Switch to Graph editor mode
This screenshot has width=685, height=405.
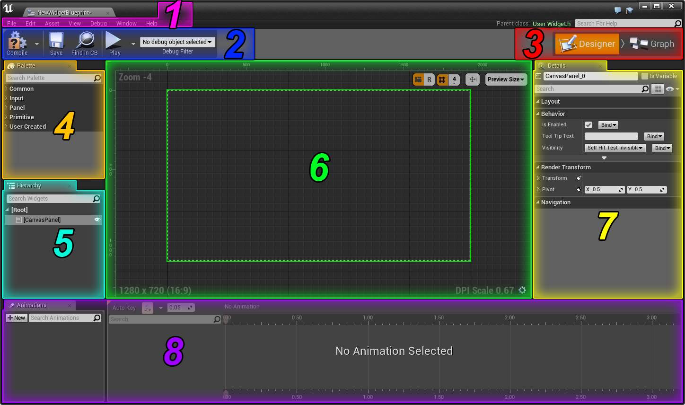coord(651,44)
